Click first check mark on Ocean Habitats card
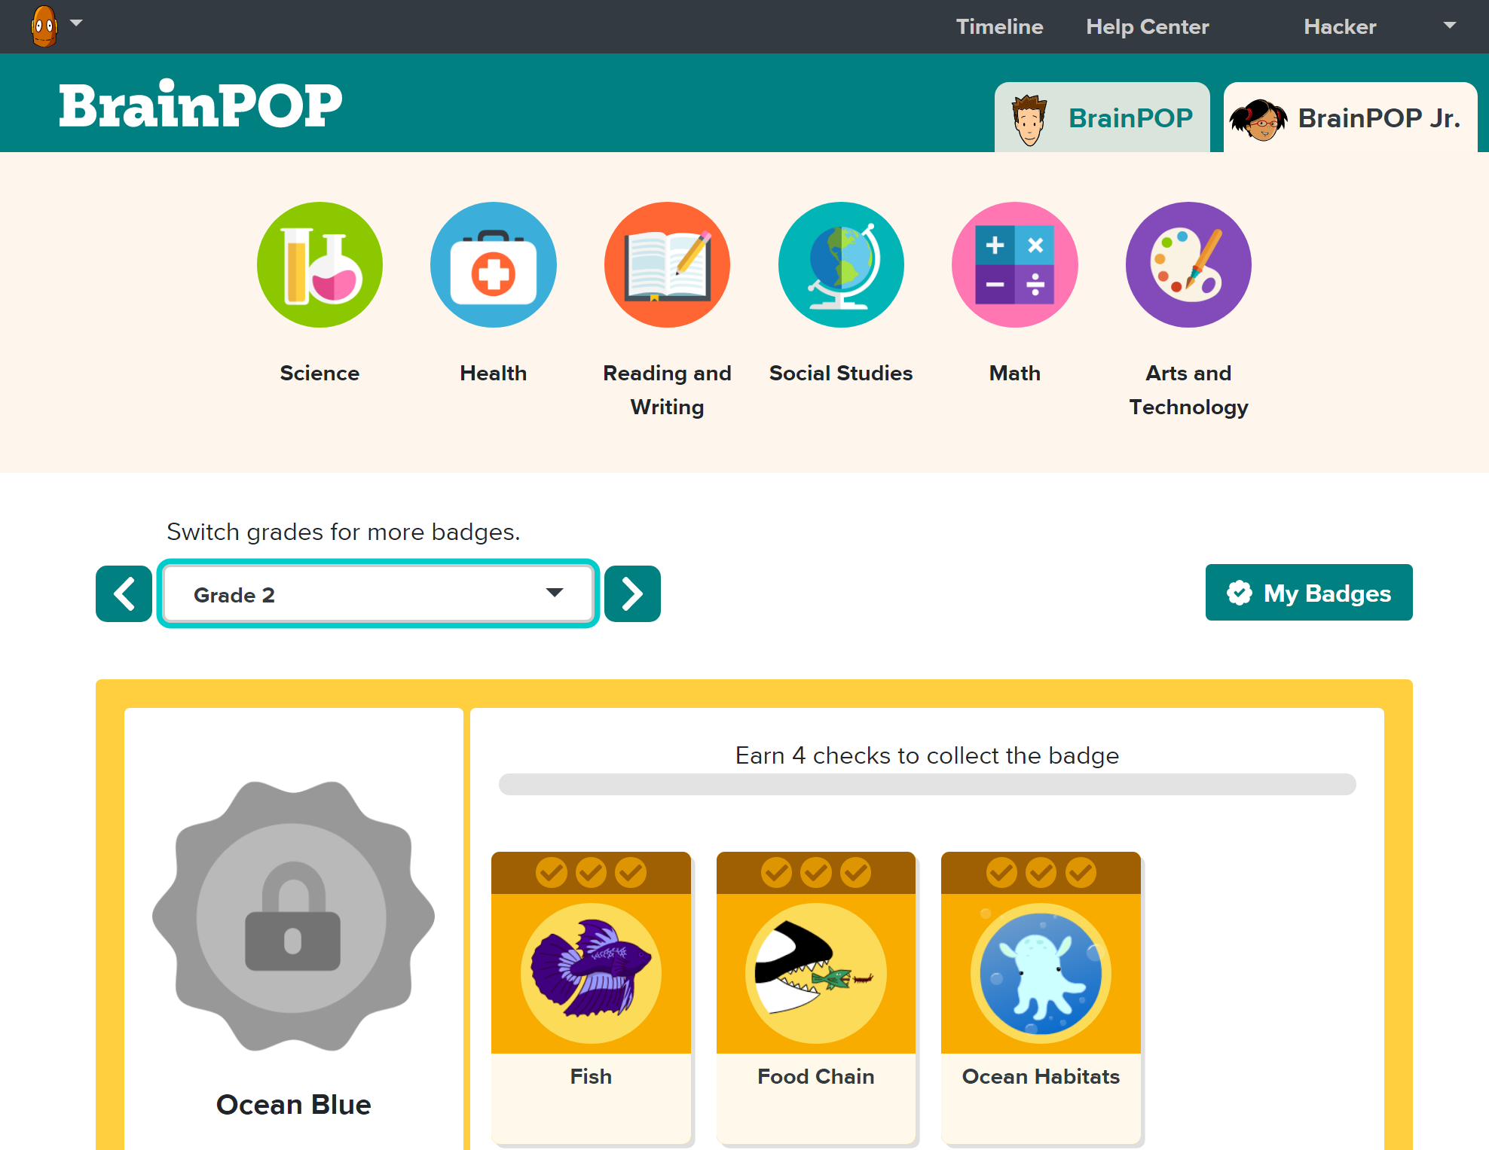The height and width of the screenshot is (1150, 1489). 1001,873
